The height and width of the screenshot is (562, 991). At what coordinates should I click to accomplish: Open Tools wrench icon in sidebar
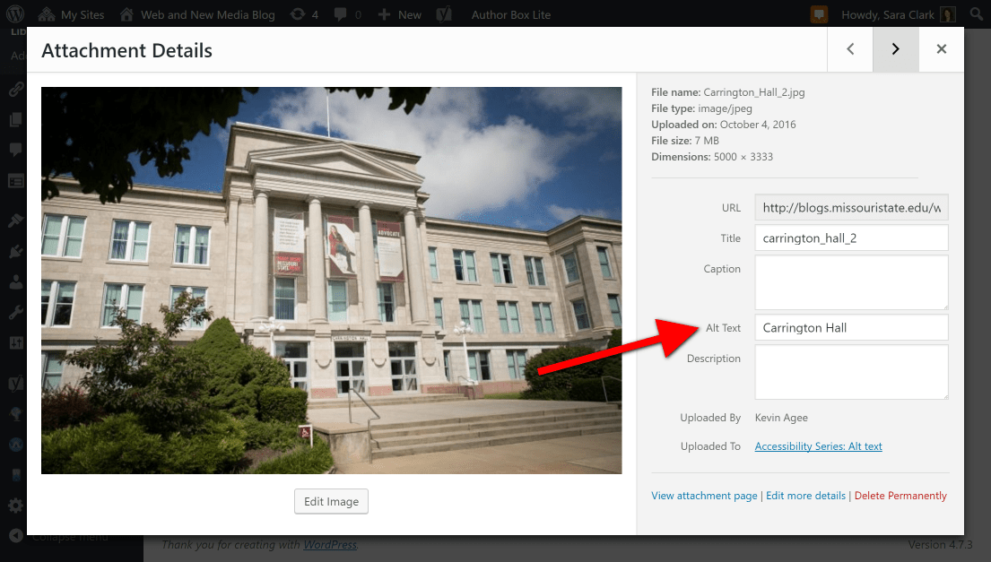16,312
